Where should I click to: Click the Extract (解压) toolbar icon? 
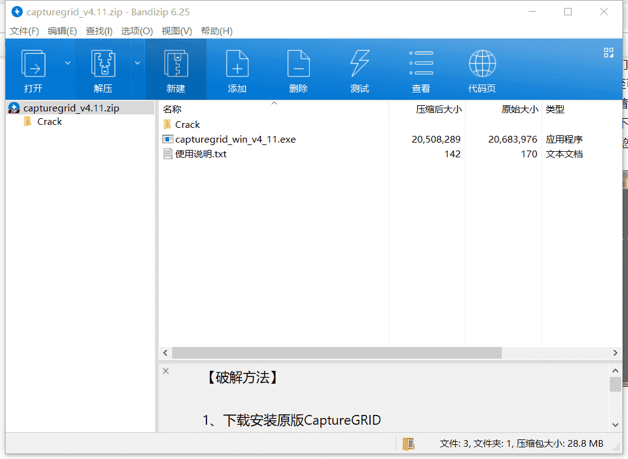(x=104, y=64)
